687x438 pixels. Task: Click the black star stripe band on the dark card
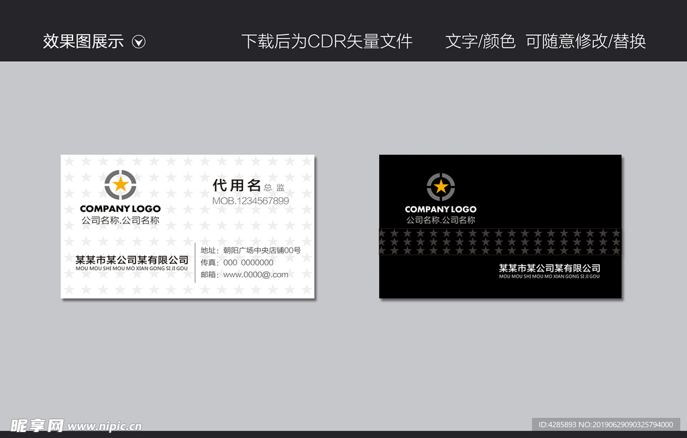[x=500, y=241]
